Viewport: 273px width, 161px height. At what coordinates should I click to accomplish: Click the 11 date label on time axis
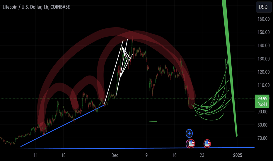click(35, 155)
